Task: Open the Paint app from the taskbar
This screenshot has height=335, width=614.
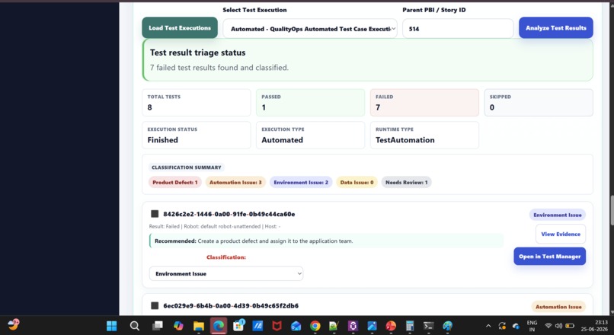Action: (x=448, y=326)
